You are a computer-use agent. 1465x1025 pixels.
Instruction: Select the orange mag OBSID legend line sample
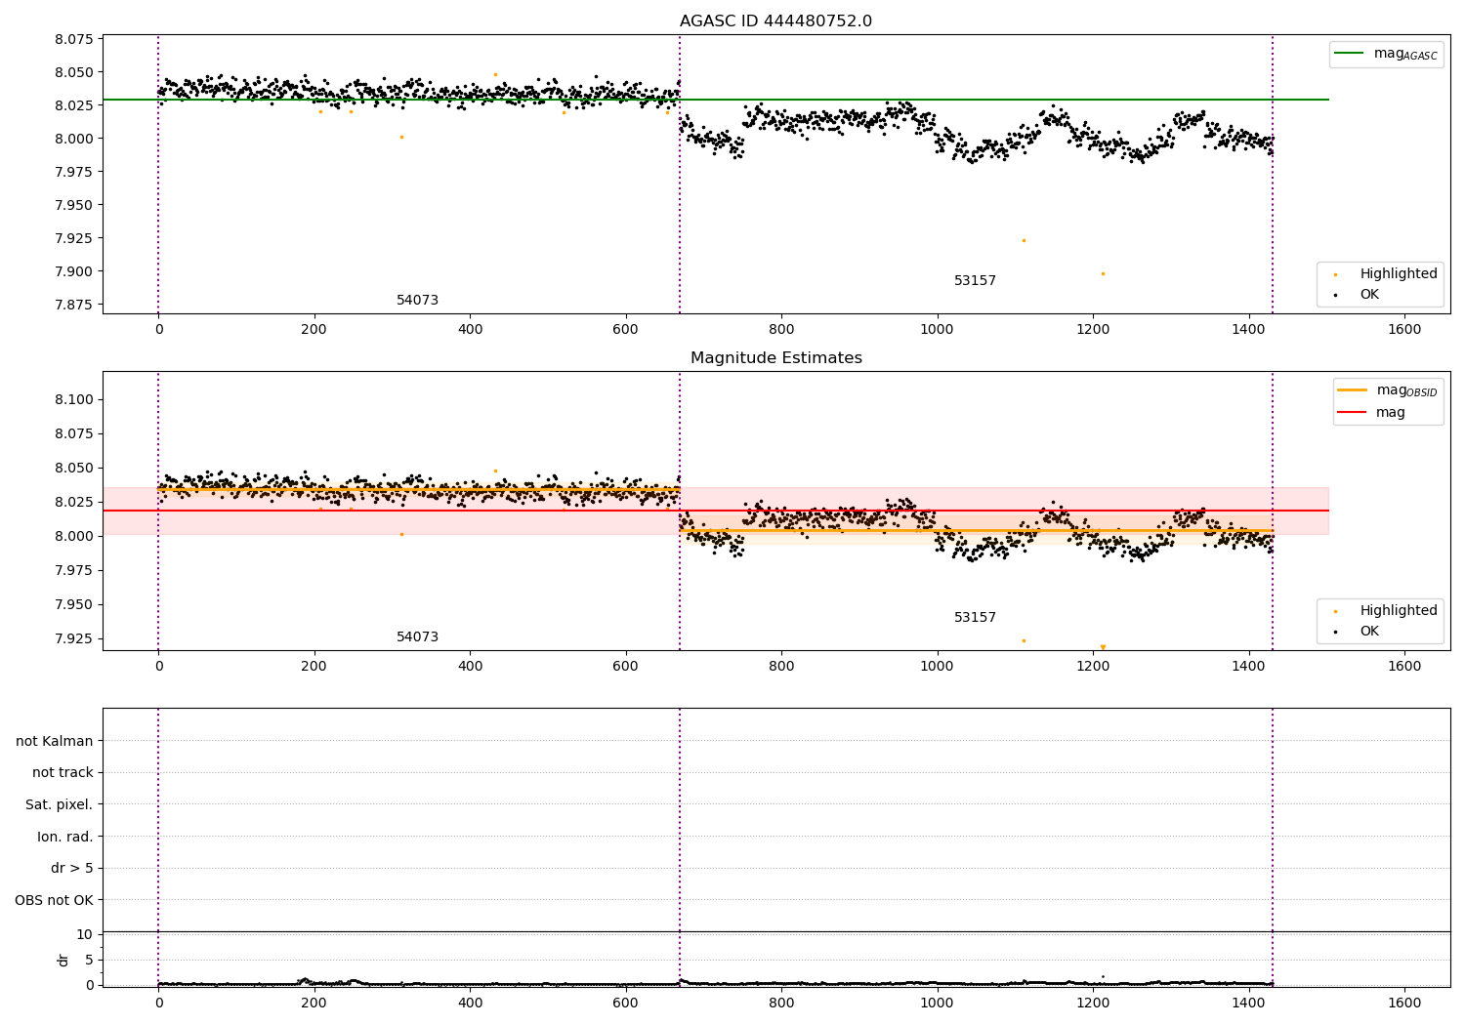(x=1353, y=390)
